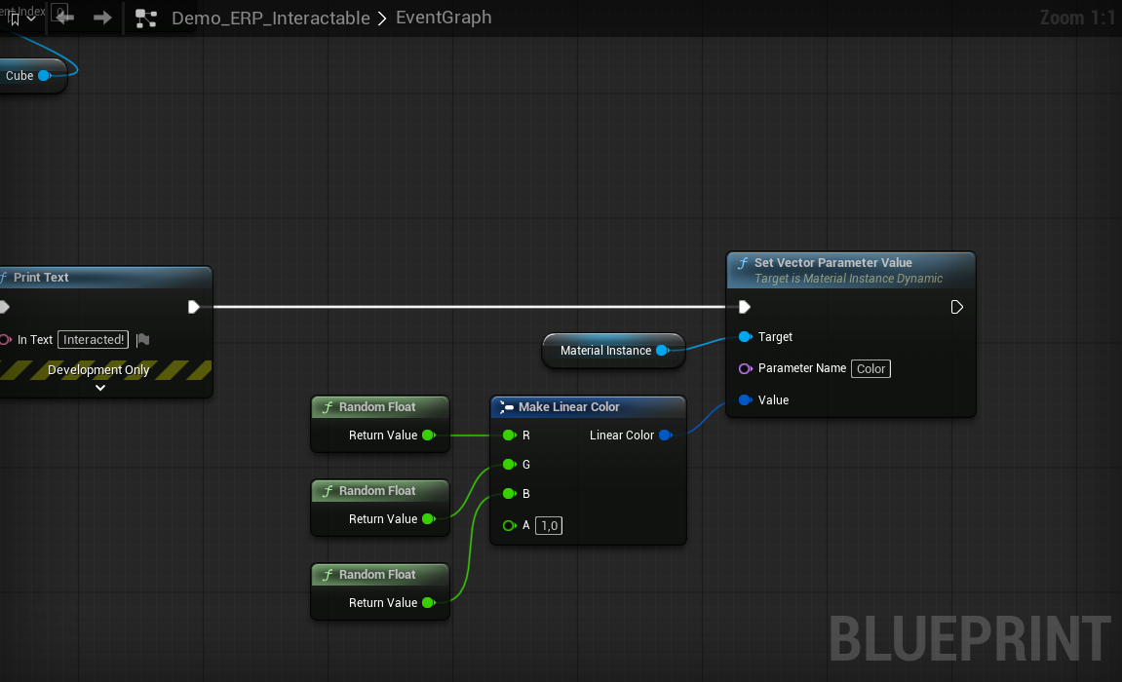This screenshot has width=1122, height=682.
Task: Click Return Value pin of Random Float wired to R
Action: point(429,436)
